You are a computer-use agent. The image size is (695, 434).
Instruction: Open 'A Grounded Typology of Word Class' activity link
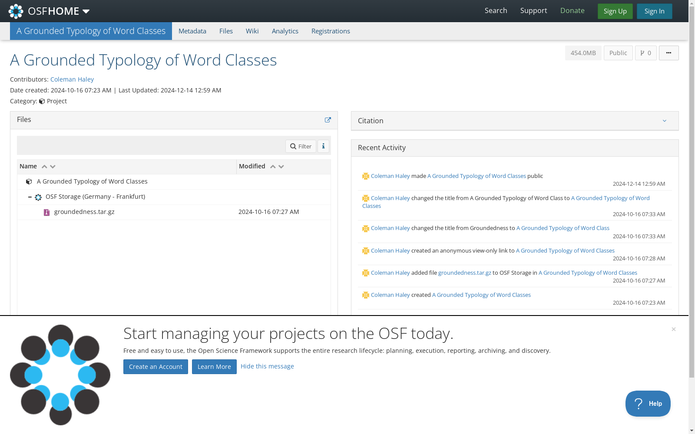[x=563, y=228]
